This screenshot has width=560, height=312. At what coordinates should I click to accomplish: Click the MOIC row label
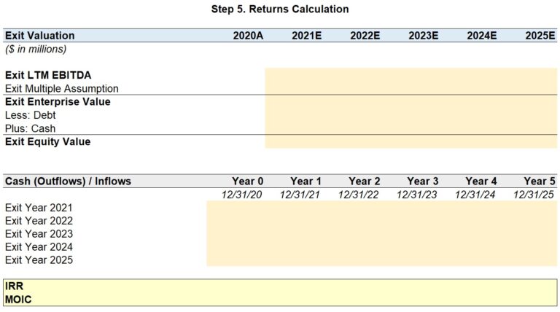(x=18, y=299)
